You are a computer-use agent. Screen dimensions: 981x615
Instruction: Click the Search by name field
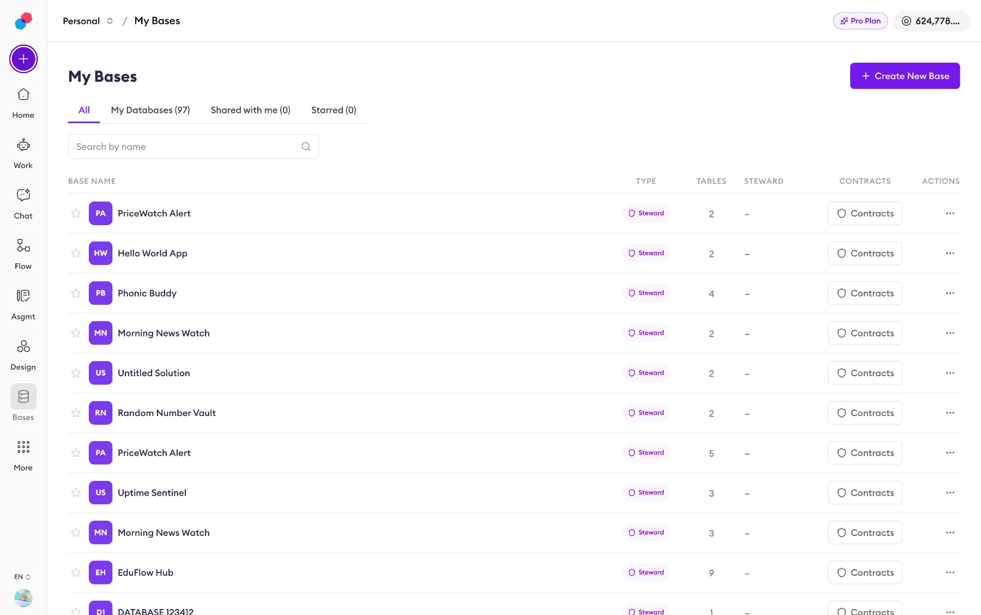point(193,147)
